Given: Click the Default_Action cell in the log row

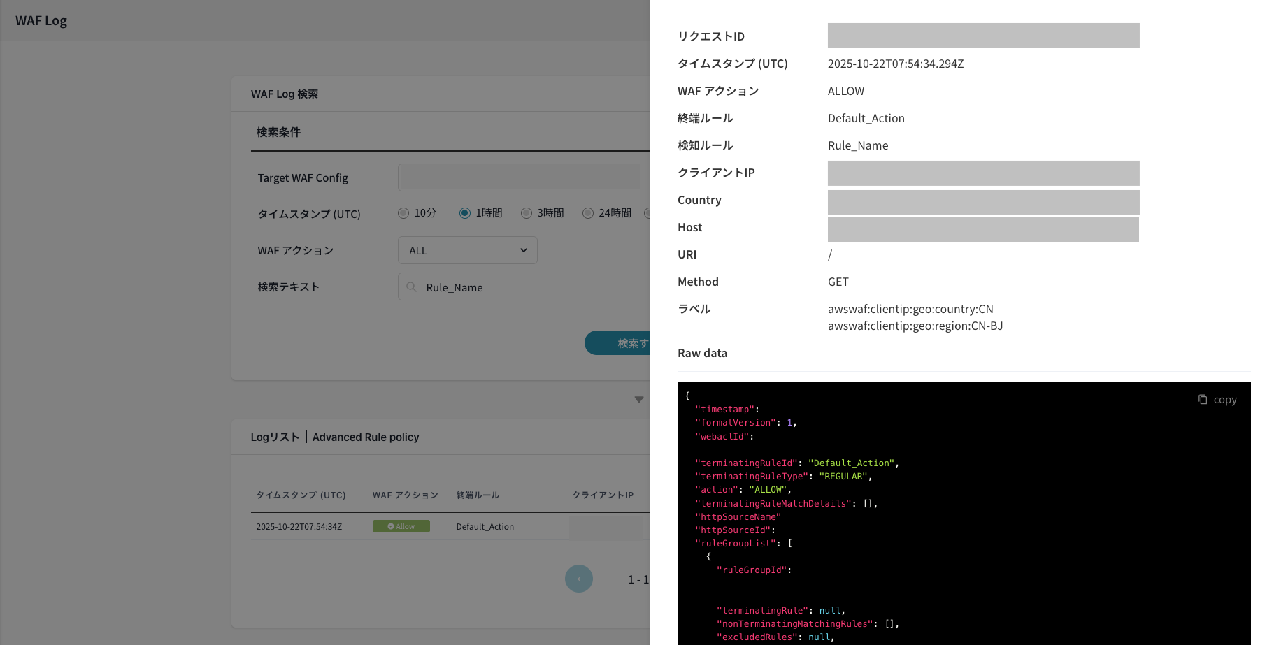Looking at the screenshot, I should click(x=485, y=527).
